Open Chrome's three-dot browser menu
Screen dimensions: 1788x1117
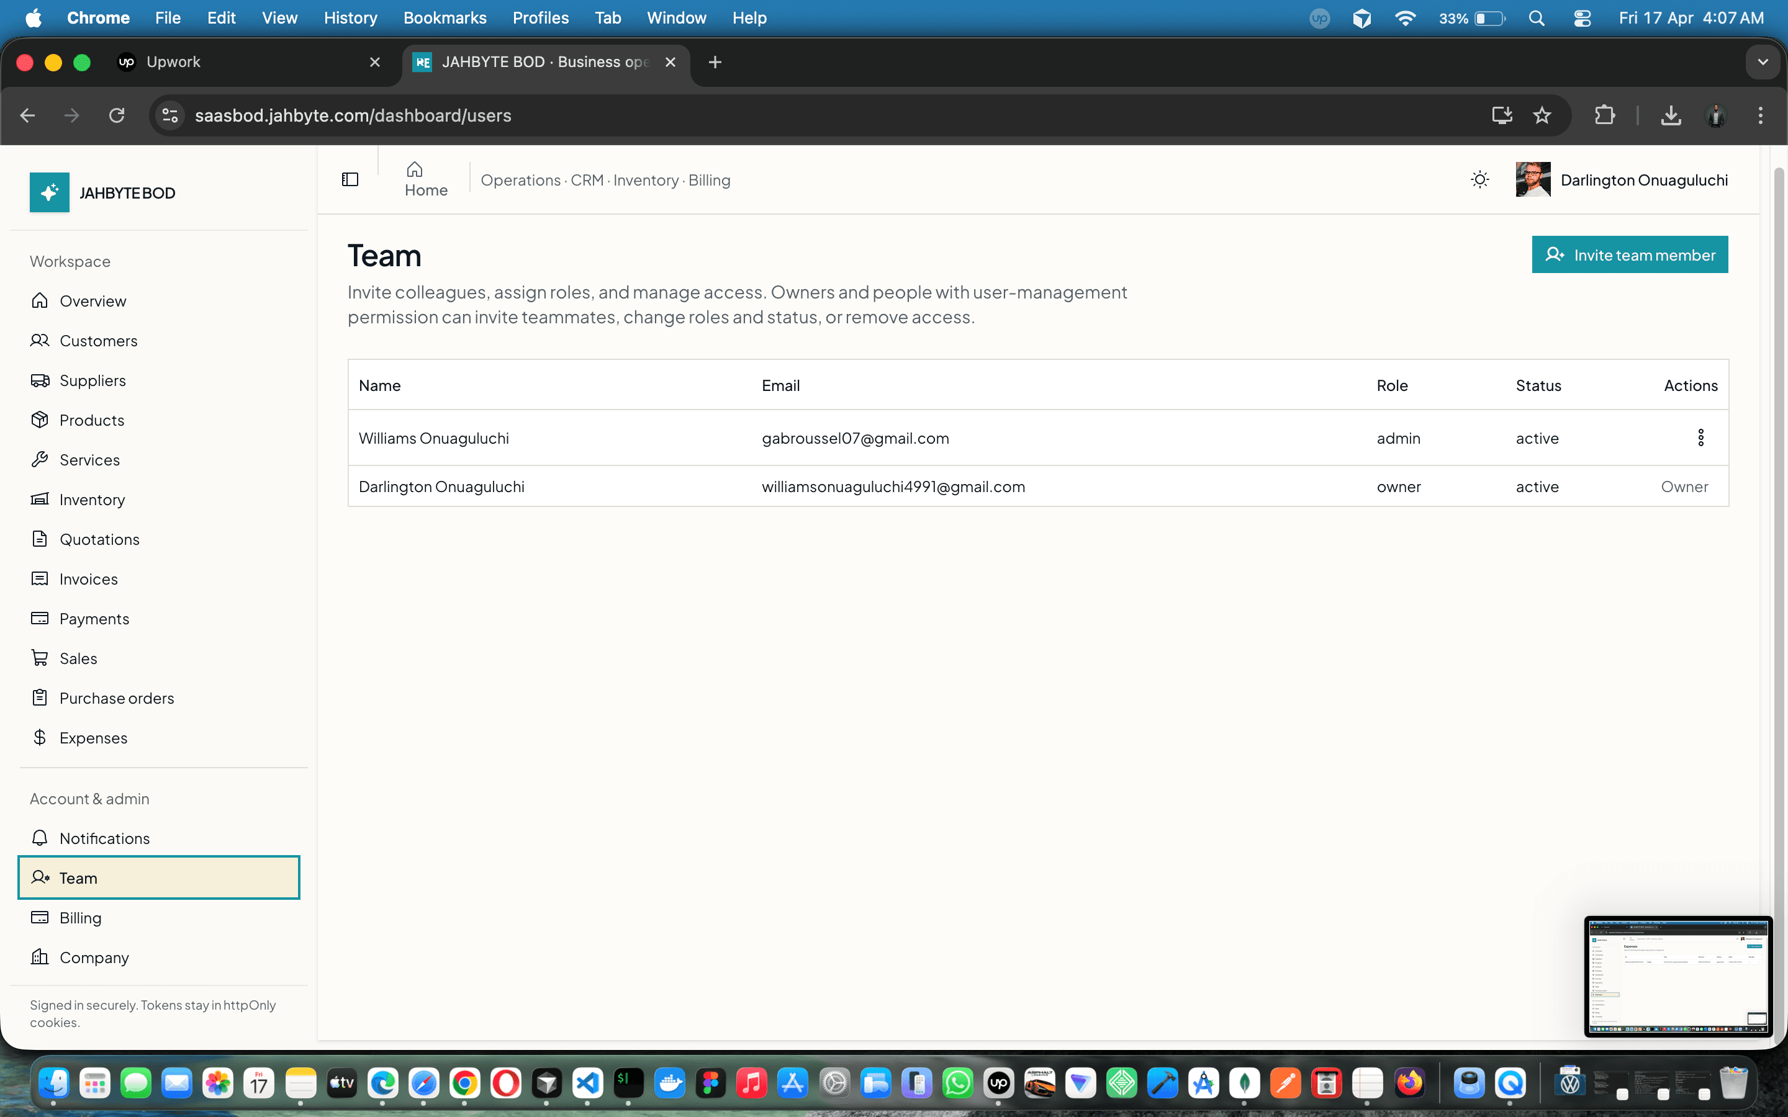pyautogui.click(x=1761, y=115)
